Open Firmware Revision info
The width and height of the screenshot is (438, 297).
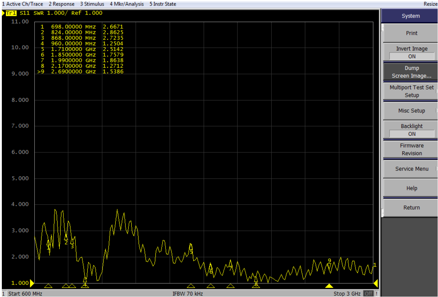click(411, 149)
